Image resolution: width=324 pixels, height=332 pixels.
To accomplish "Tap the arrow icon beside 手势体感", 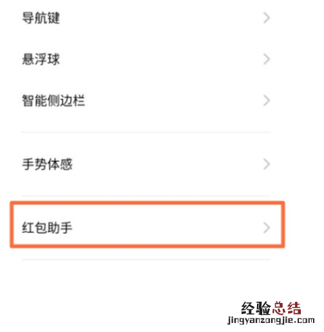I will tap(267, 164).
